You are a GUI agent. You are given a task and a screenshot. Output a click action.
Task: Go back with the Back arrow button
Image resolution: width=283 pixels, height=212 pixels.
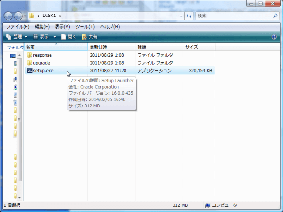coord(8,16)
